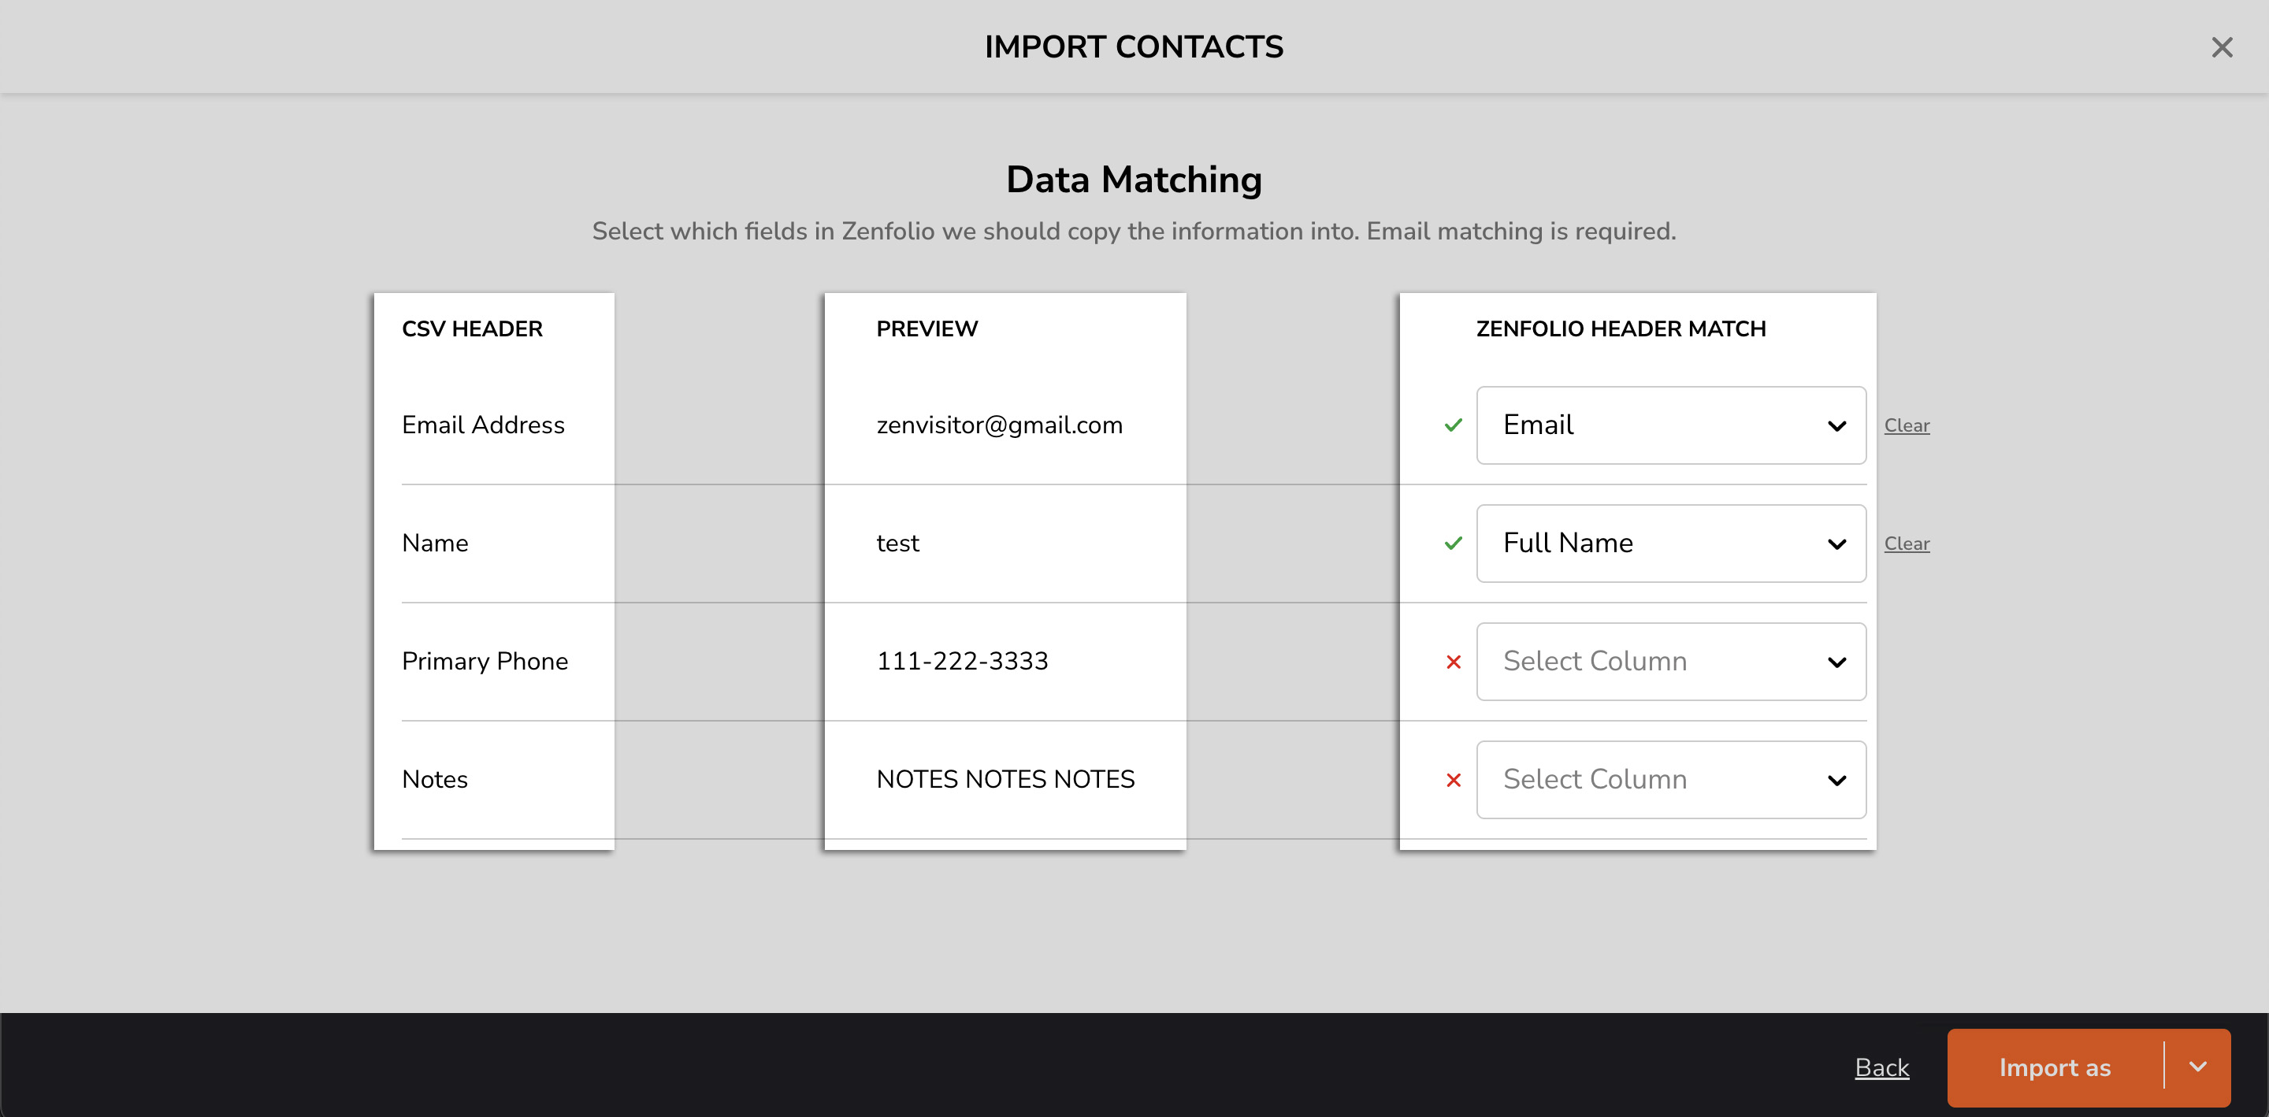Click the Email preview field area
This screenshot has width=2269, height=1117.
(x=1003, y=424)
